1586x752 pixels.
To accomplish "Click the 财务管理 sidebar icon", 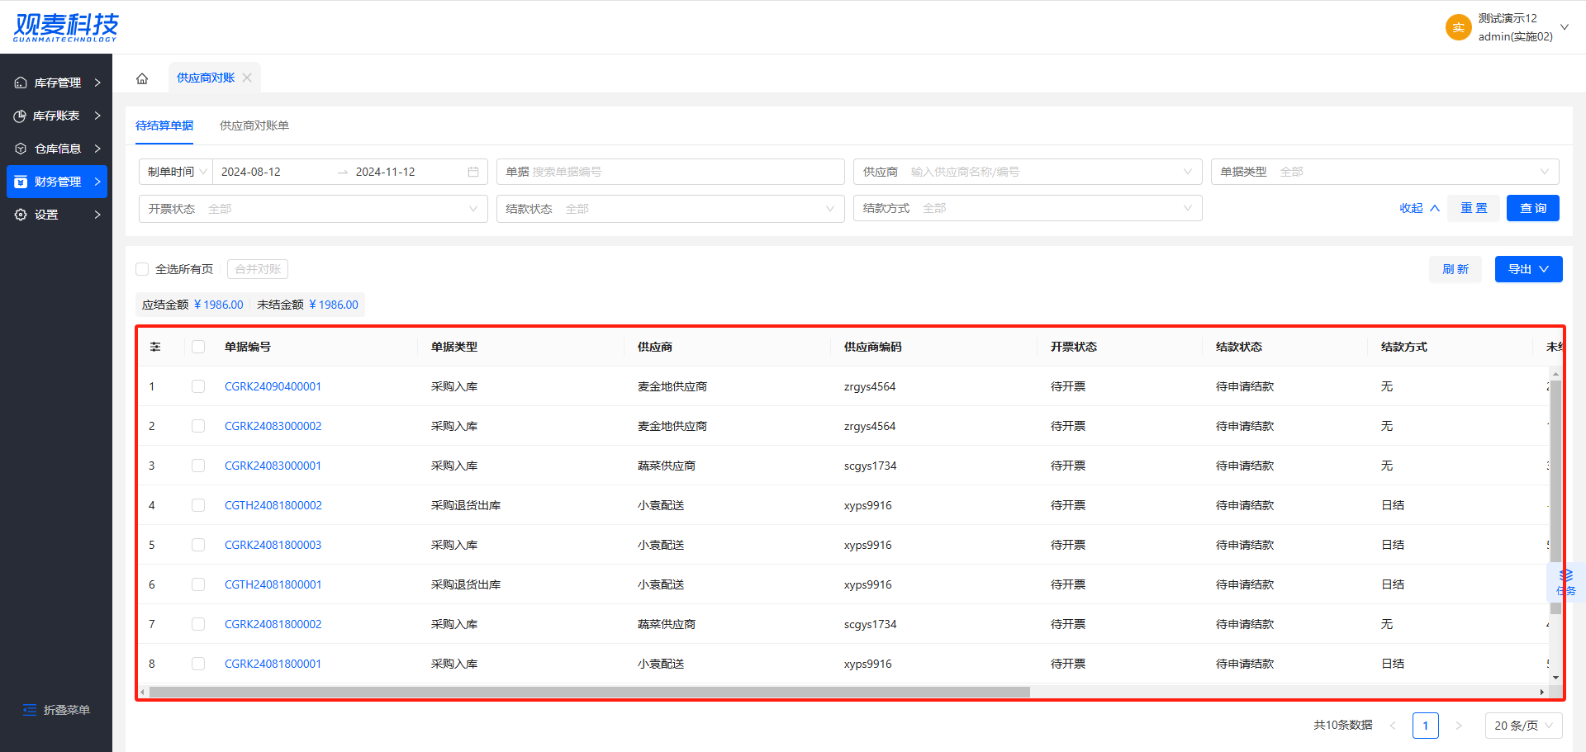I will tap(21, 182).
